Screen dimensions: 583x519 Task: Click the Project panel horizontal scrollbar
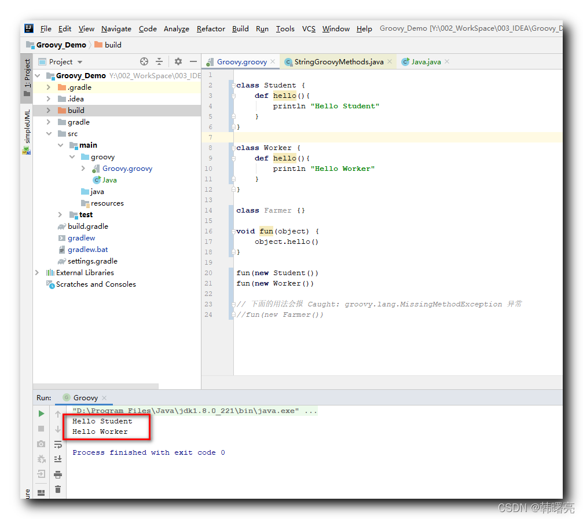pyautogui.click(x=96, y=386)
